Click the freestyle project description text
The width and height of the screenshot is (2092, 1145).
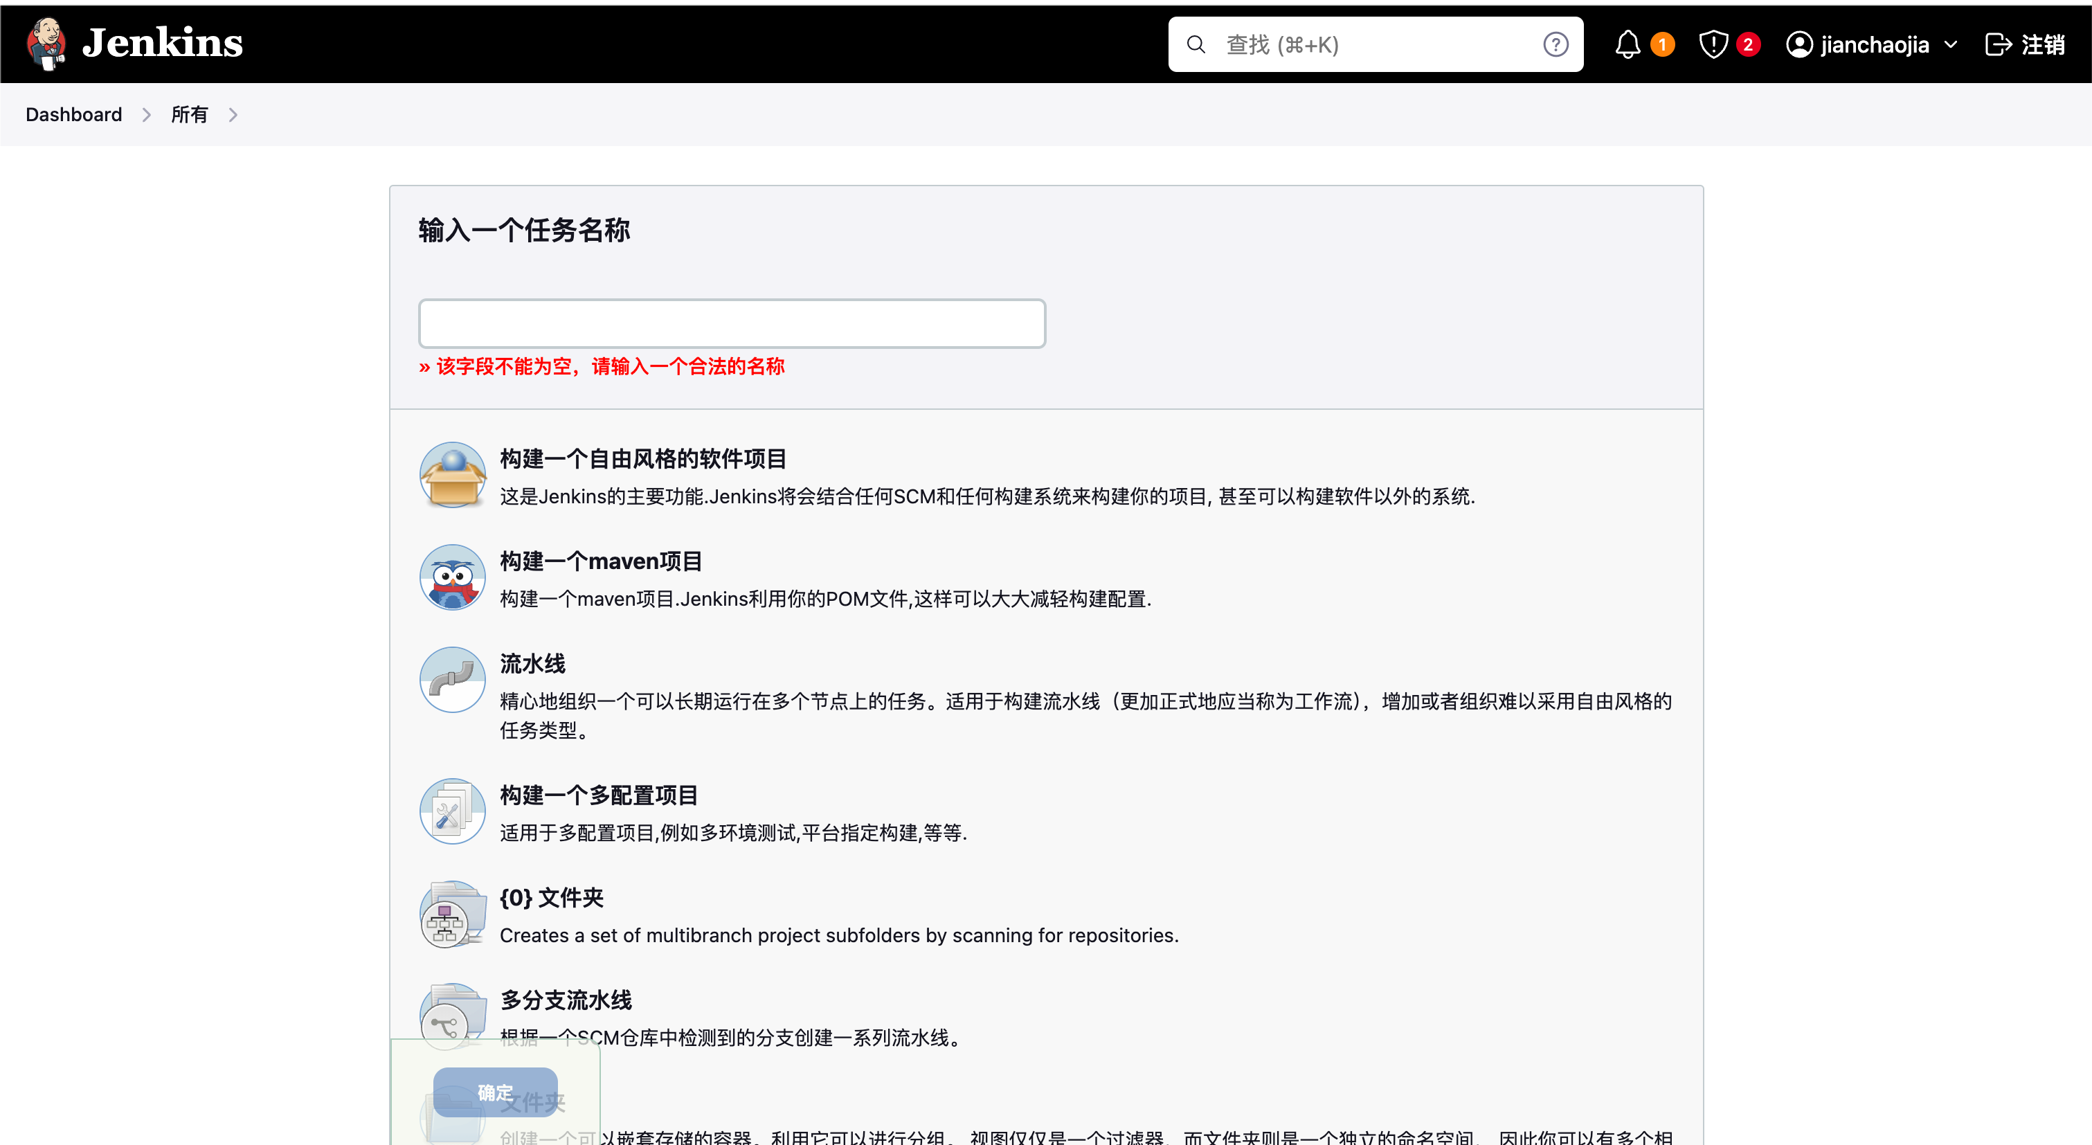[x=988, y=496]
